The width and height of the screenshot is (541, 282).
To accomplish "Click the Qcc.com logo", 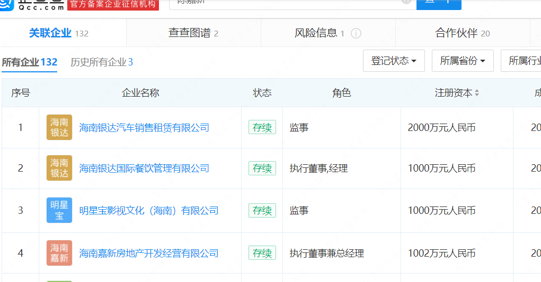I will (32, 5).
